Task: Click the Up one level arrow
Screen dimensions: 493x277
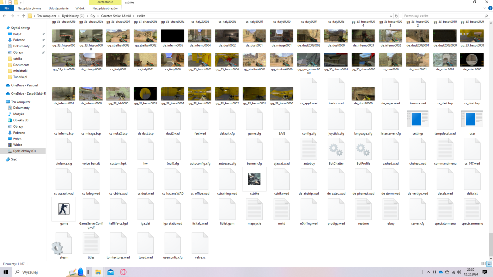Action: point(23,16)
